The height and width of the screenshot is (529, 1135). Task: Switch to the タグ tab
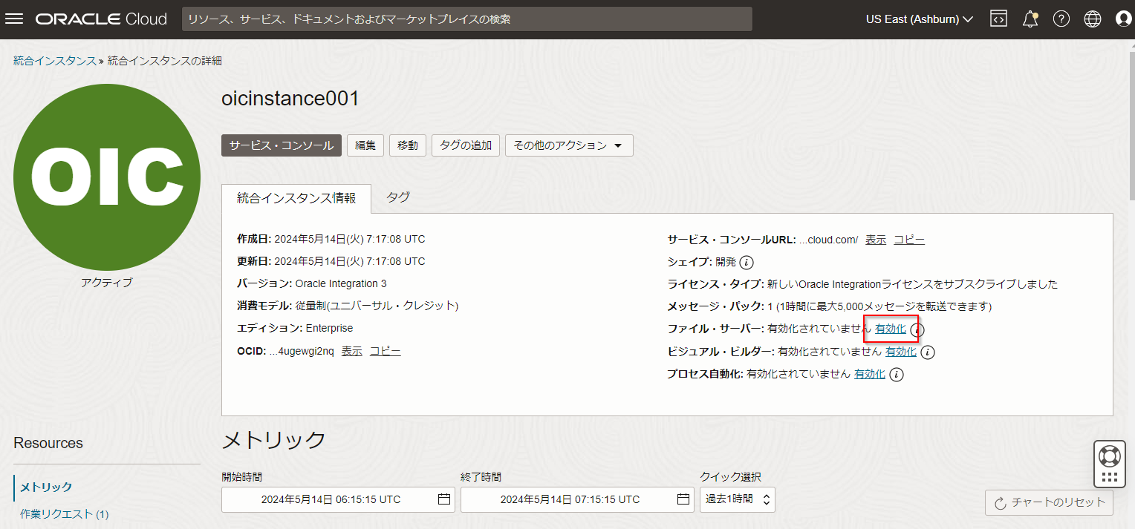click(398, 197)
